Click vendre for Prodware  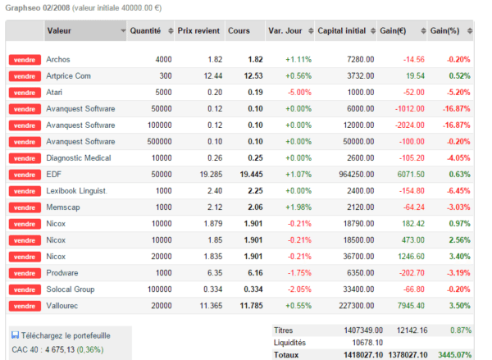pos(25,273)
